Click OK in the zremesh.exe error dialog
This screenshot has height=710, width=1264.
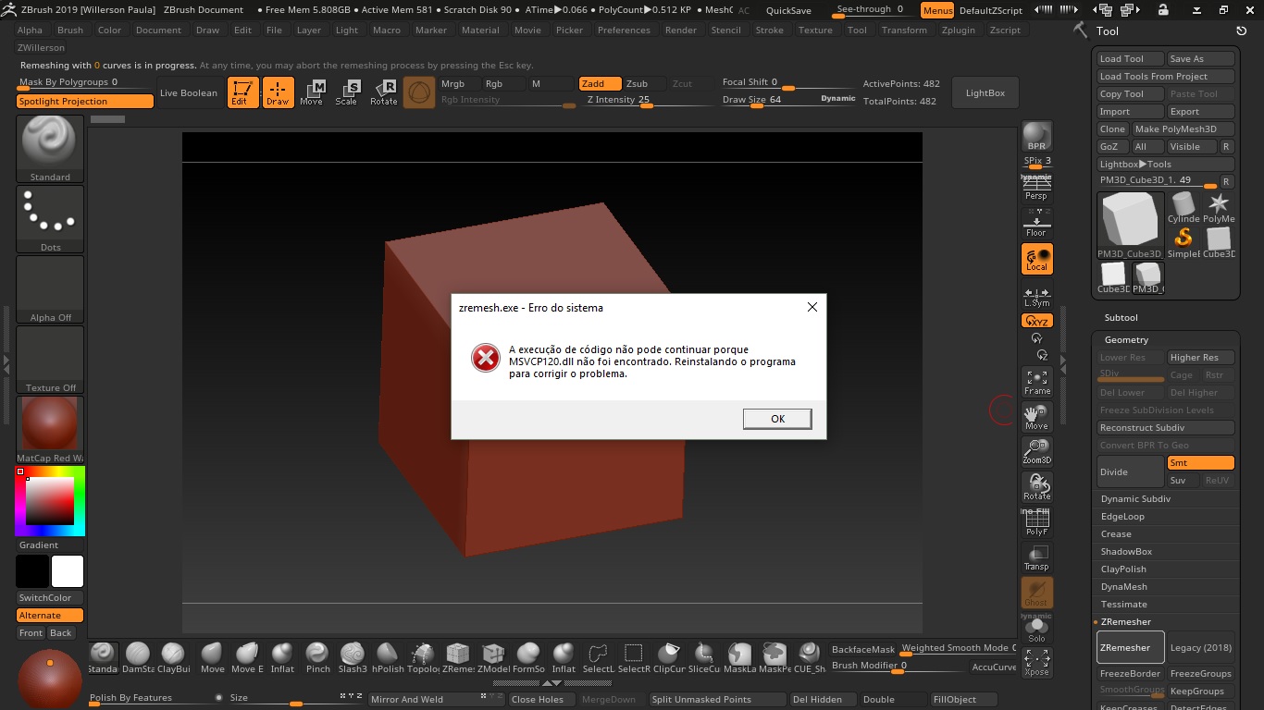pos(777,419)
